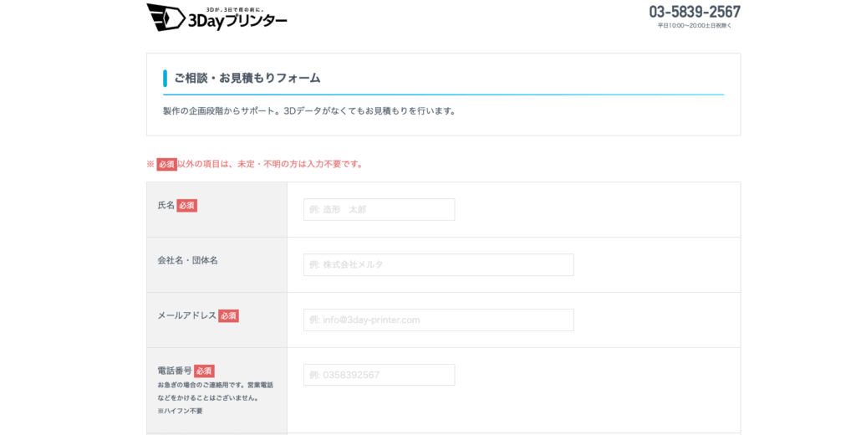Click the business hours text below phone number
This screenshot has height=435, width=856.
point(694,26)
